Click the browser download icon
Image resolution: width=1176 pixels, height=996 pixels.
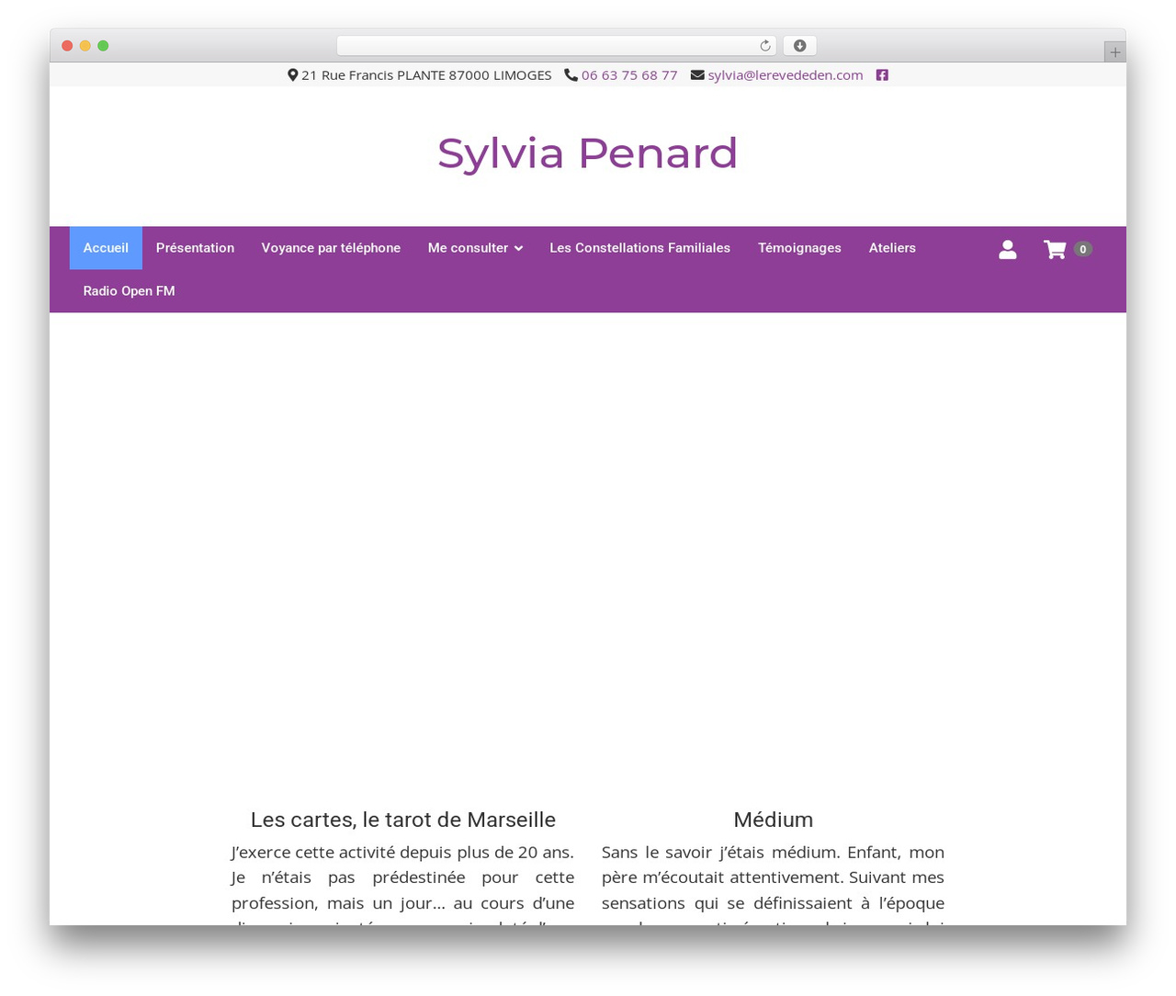(800, 46)
